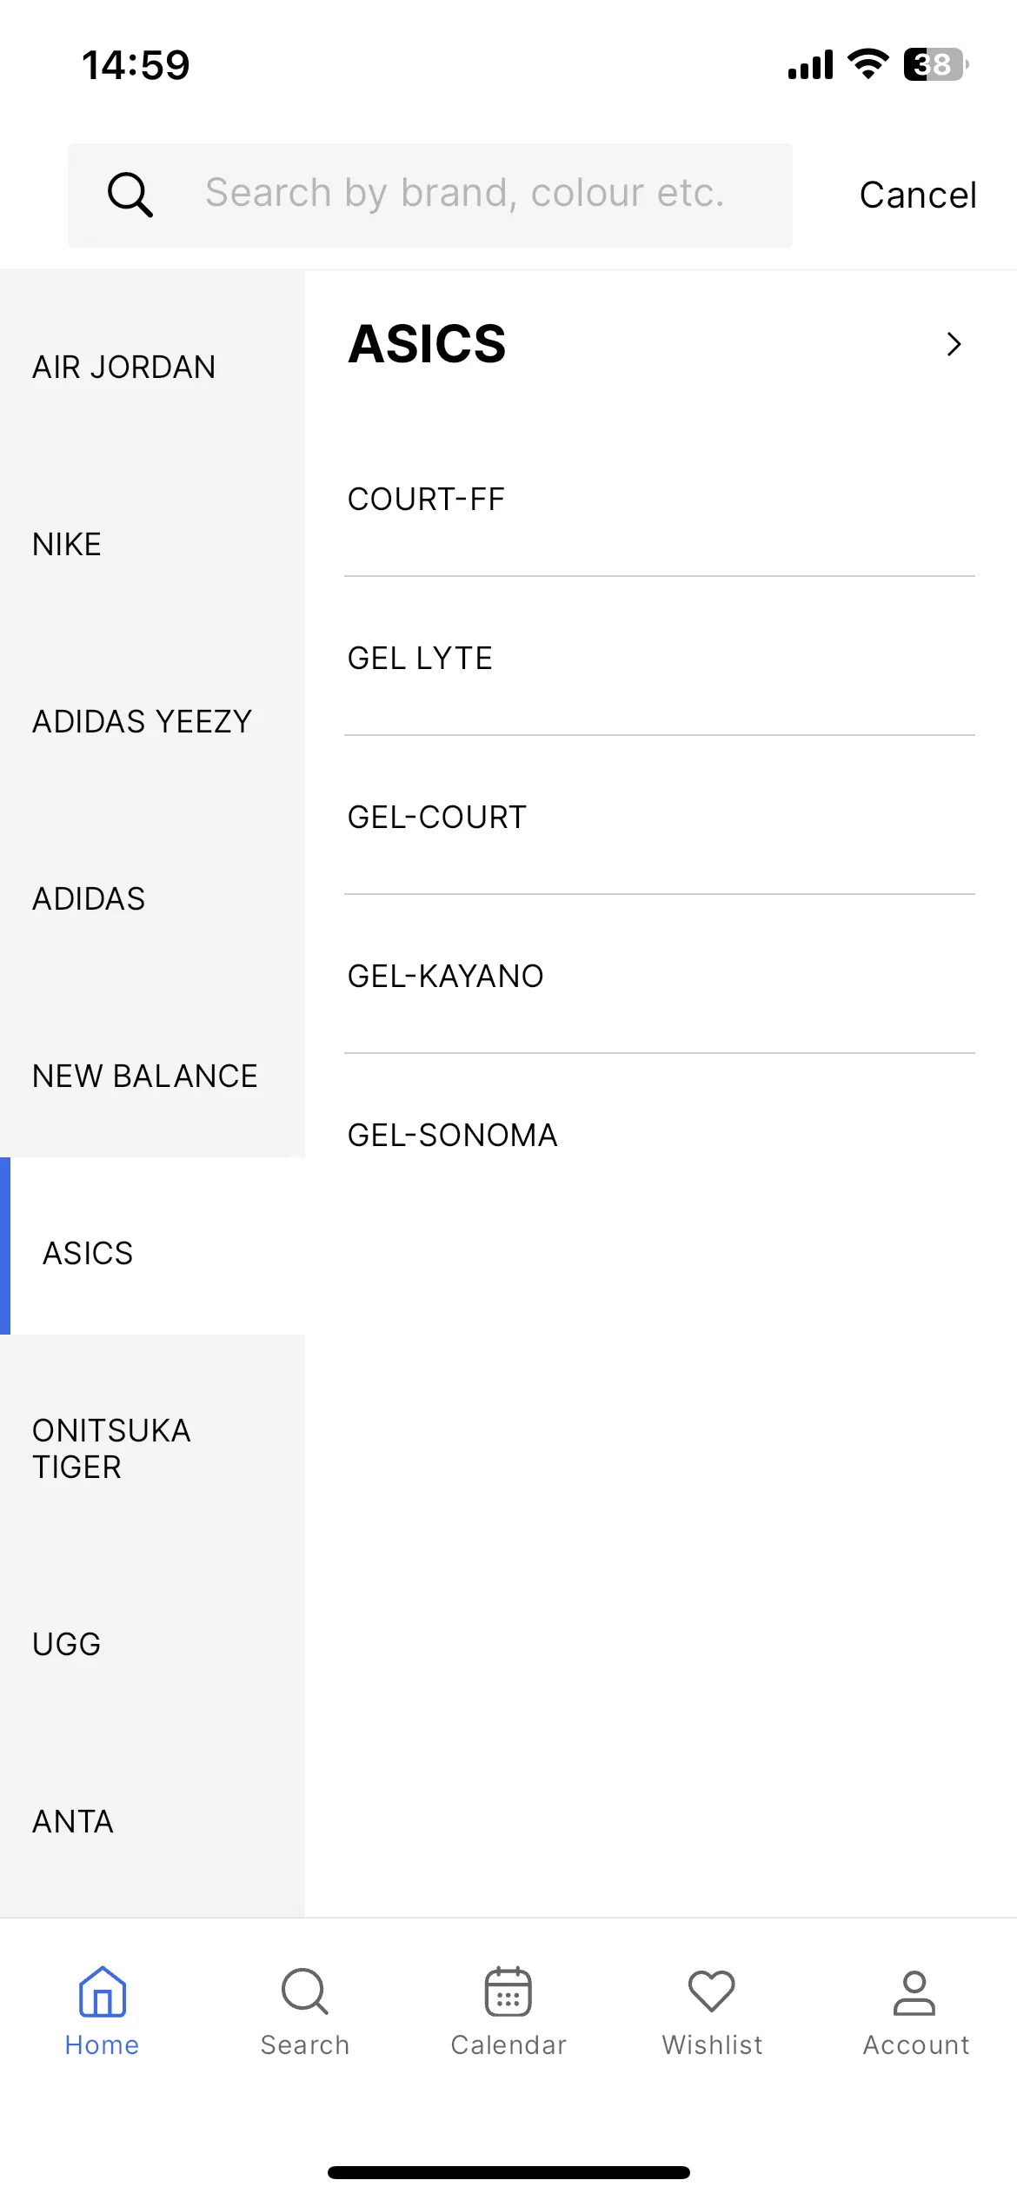Open the COURT-FF model line
The image size is (1017, 2200).
[x=660, y=499]
